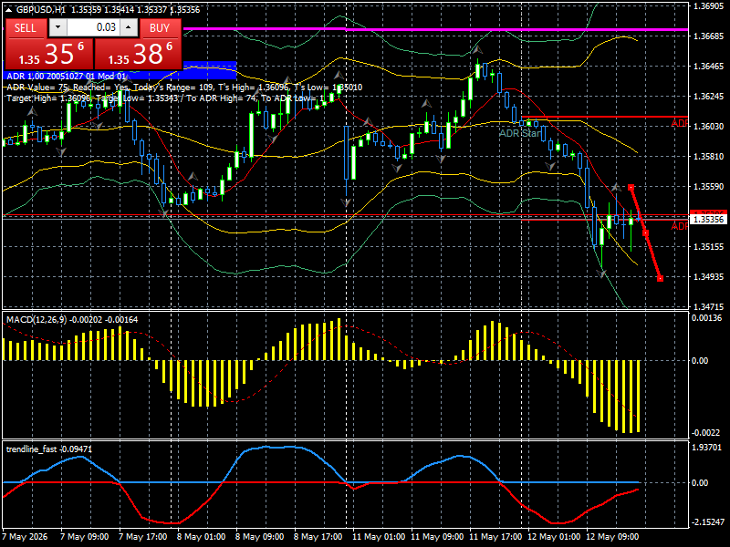The width and height of the screenshot is (730, 547).
Task: Click price scale value 1.35590
Action: point(708,187)
